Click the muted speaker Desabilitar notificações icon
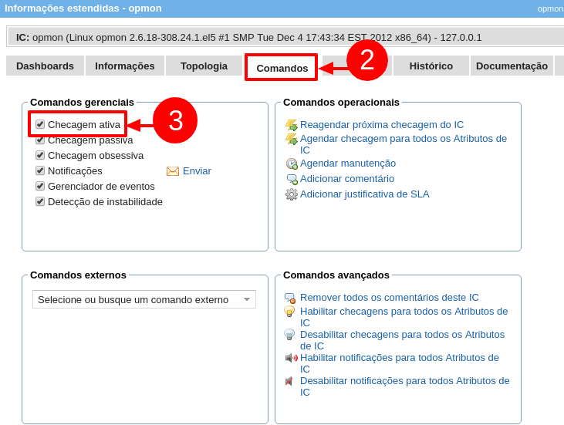This screenshot has height=425, width=564. 289,381
